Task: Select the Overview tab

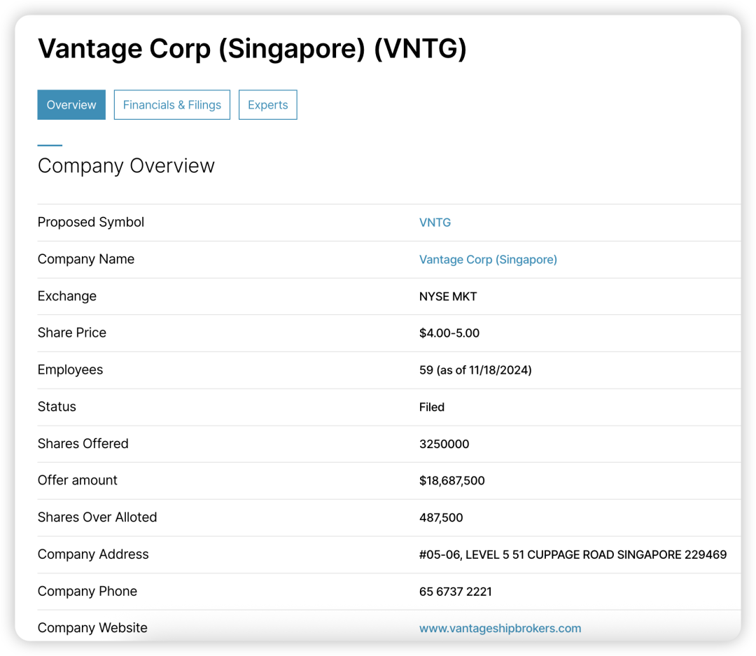Action: [x=71, y=105]
